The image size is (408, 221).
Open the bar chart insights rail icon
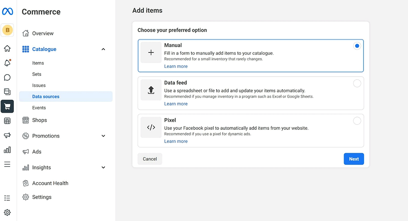click(x=7, y=150)
